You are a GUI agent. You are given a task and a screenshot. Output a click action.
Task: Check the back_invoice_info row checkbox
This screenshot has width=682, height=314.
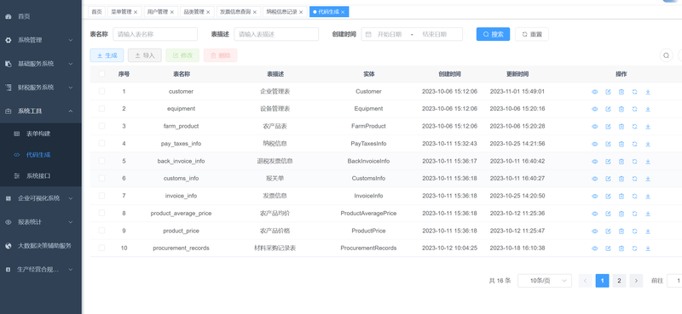[x=101, y=161]
